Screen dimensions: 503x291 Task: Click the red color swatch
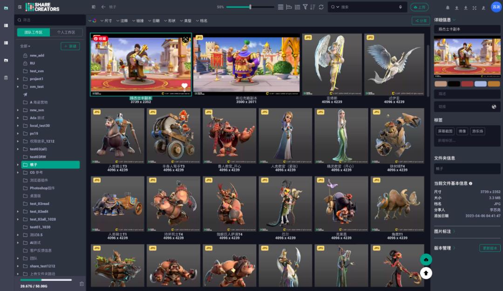point(467,84)
